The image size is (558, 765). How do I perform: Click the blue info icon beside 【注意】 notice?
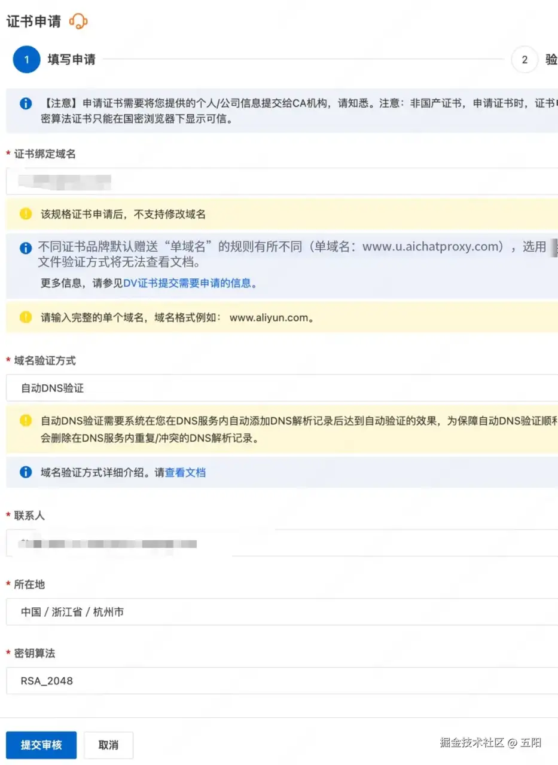click(x=26, y=104)
